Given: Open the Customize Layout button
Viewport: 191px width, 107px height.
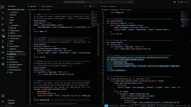Looking at the screenshot, I should click(x=179, y=2).
